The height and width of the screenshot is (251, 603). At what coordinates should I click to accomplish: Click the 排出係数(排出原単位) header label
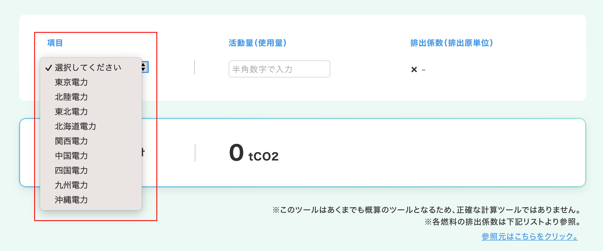(x=451, y=43)
